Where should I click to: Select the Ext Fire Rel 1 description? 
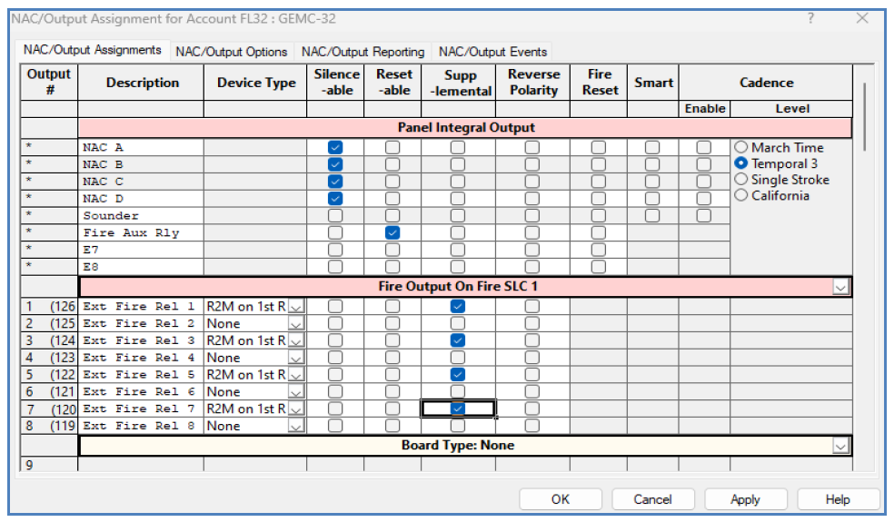[141, 307]
